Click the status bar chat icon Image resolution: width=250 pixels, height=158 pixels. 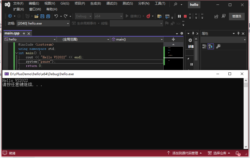5,153
